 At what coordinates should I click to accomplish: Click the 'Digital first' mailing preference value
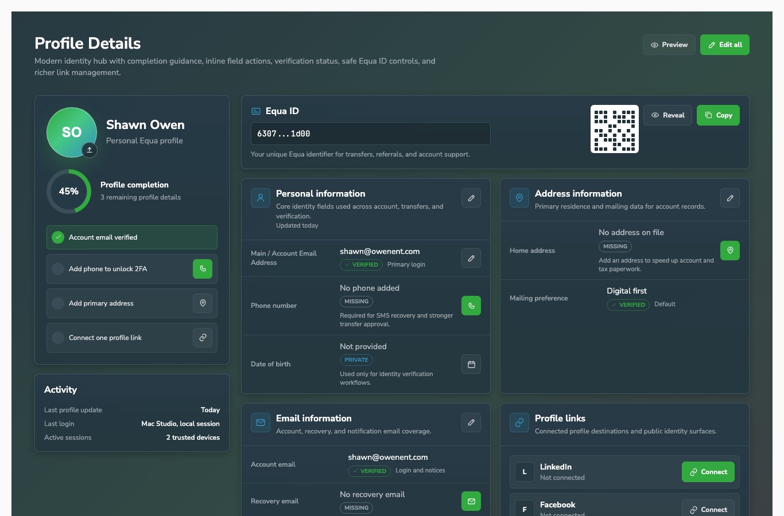[627, 291]
